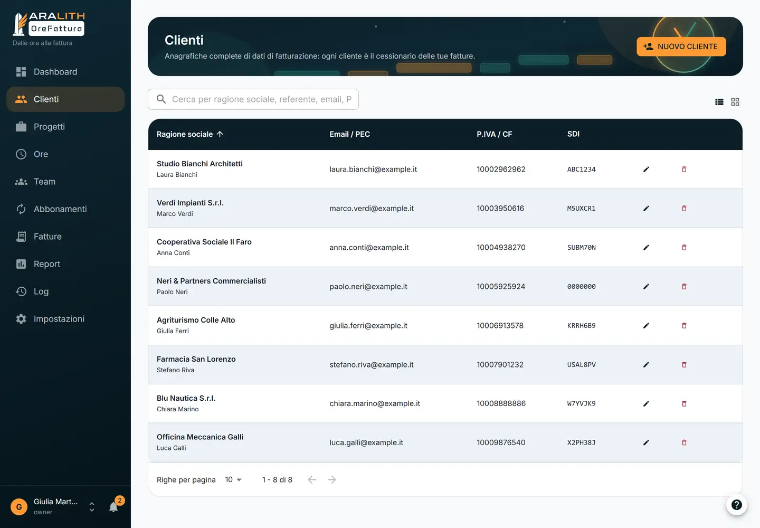
Task: Click the SDI column header
Action: (x=573, y=134)
